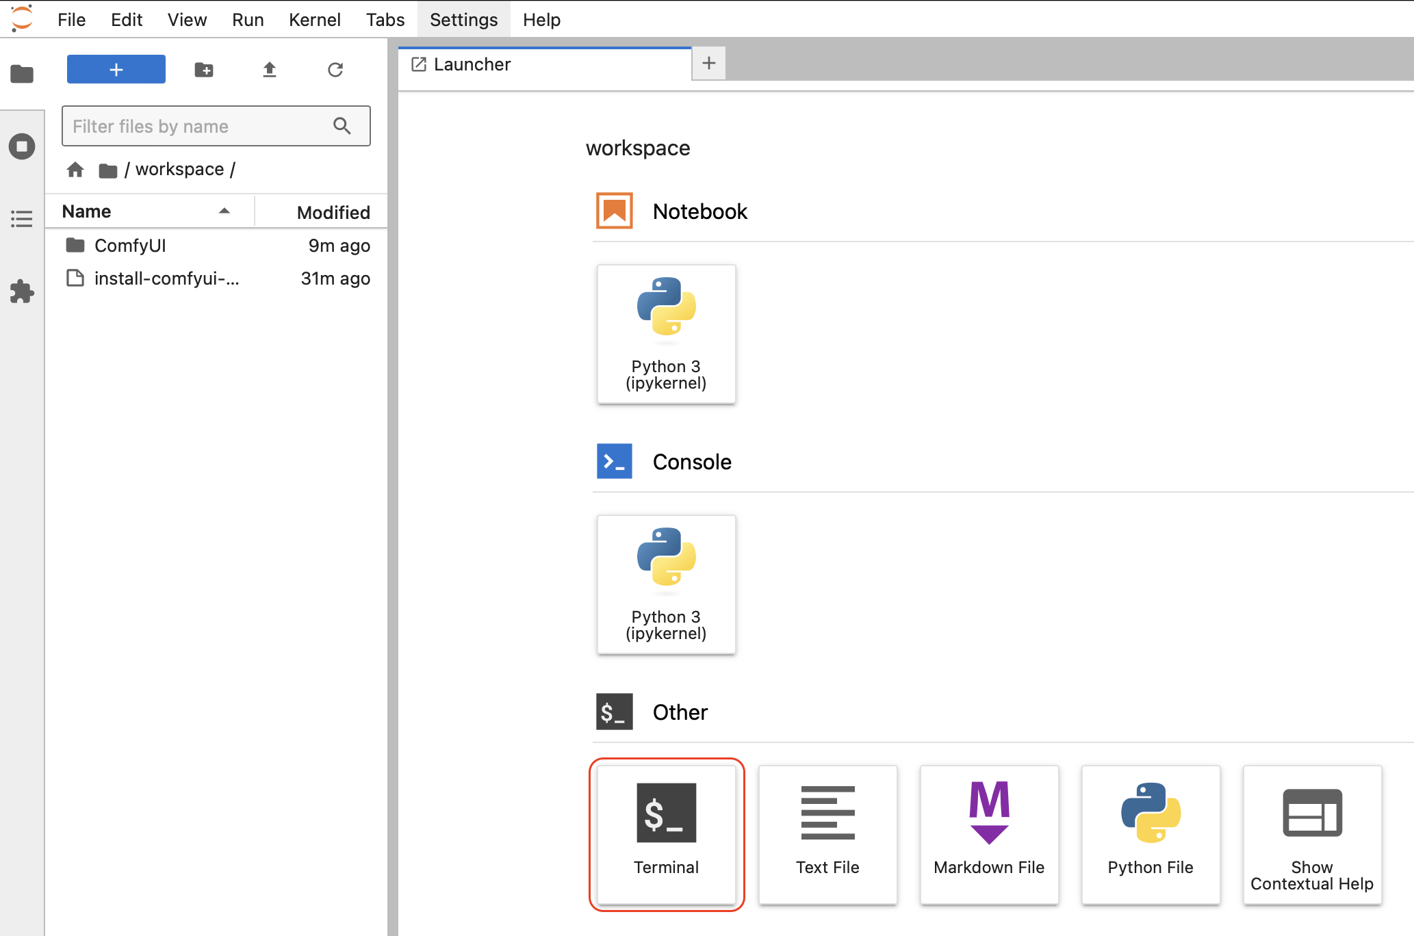Go to the home directory breadcrumb
The width and height of the screenshot is (1414, 936).
[x=75, y=169]
